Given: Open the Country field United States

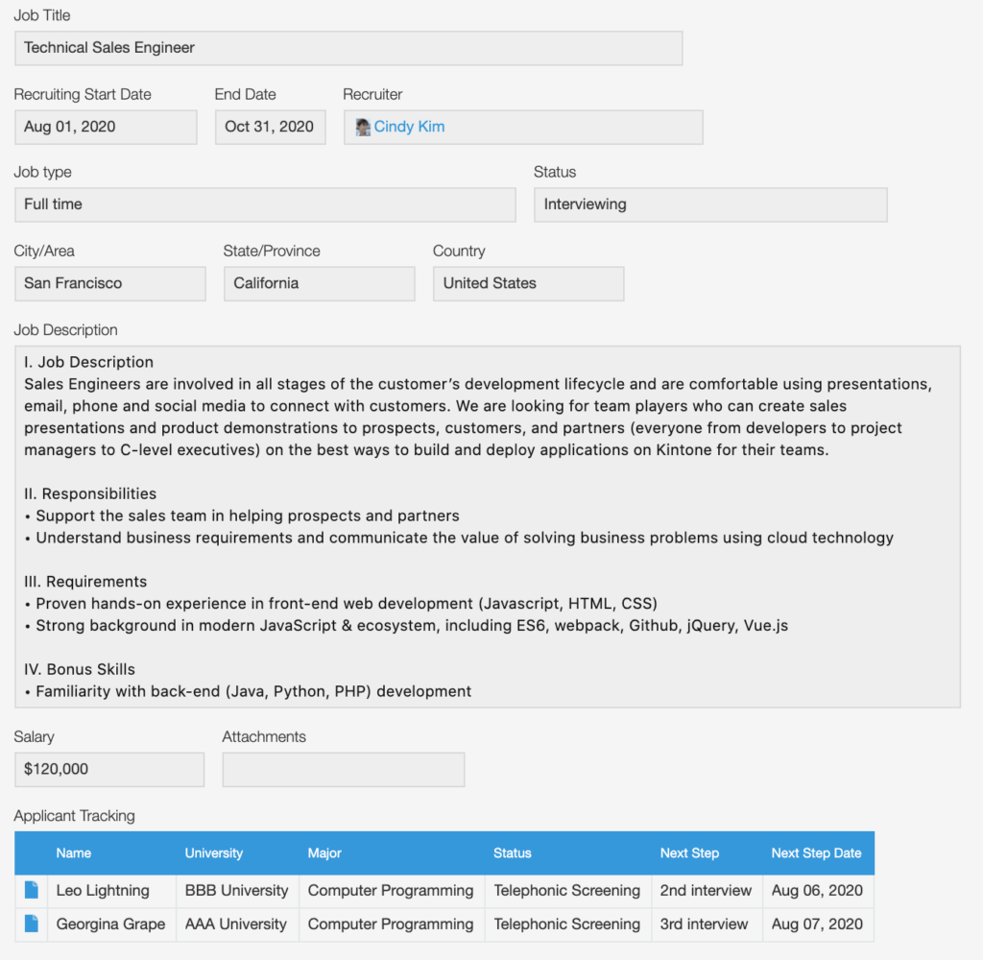Looking at the screenshot, I should [528, 283].
